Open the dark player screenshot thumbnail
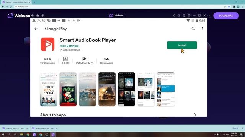This screenshot has height=137, width=245. coord(107,89)
